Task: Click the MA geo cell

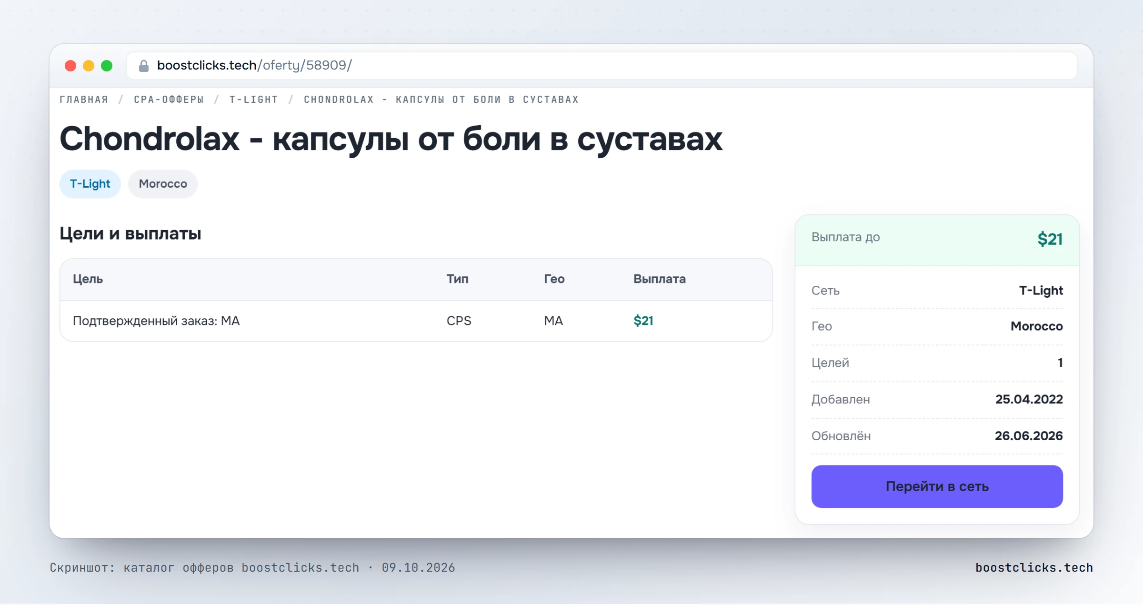Action: [x=553, y=321]
